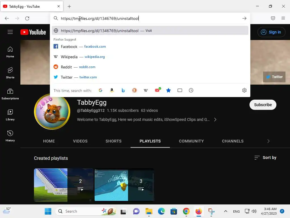
Task: Select the PLAYLISTS channel tab
Action: pos(150,141)
